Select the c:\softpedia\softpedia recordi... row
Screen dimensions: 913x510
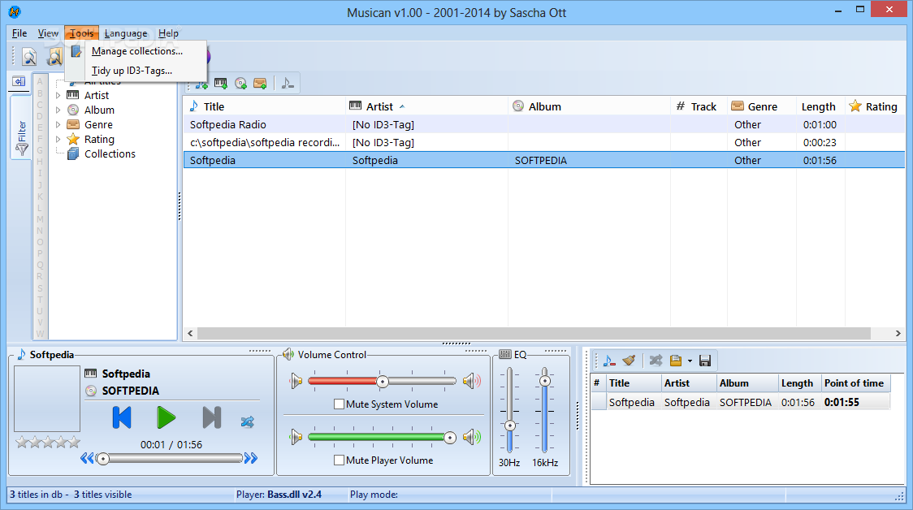point(544,142)
